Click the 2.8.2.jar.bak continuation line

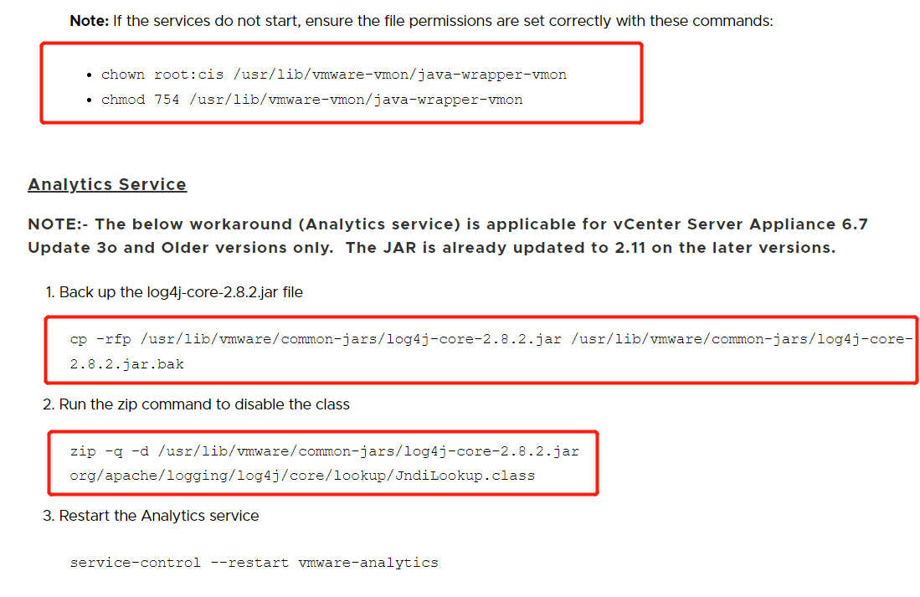(x=126, y=364)
